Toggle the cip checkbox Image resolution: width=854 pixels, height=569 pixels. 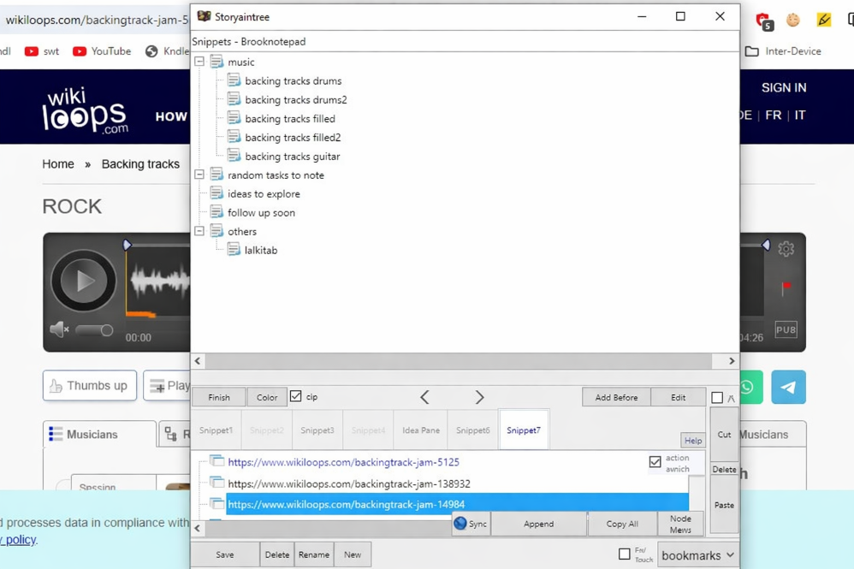tap(296, 397)
